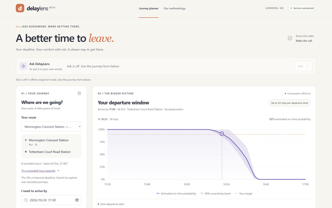Click the delaylens orange logo icon
The image size is (332, 208).
20,8
